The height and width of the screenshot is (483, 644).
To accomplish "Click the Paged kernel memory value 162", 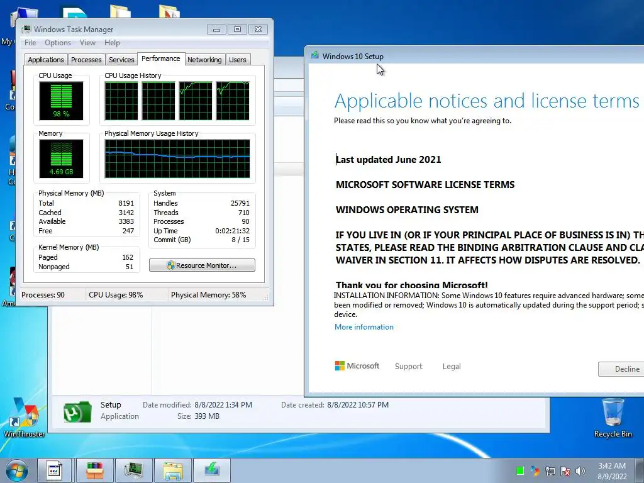I will [x=128, y=257].
